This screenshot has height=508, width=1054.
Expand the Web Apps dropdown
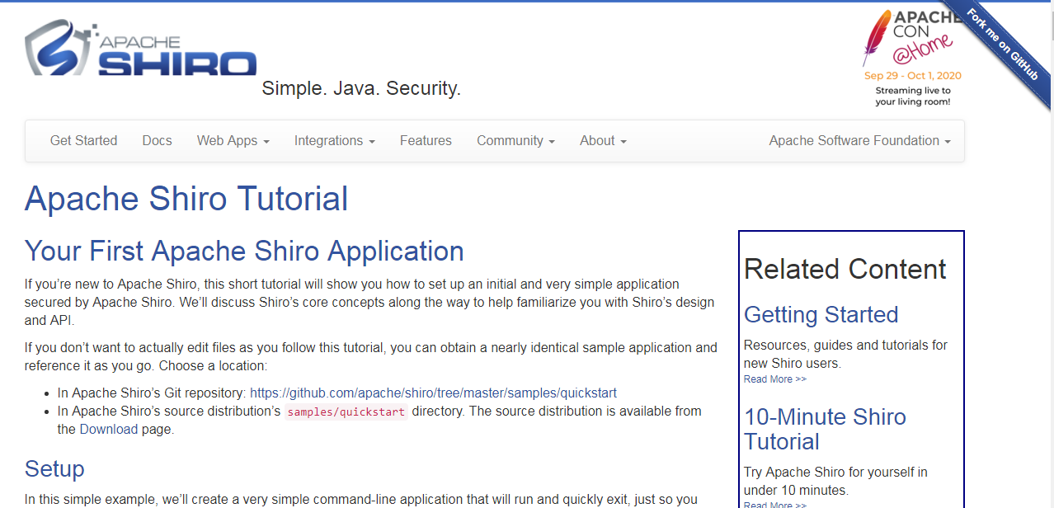(233, 141)
